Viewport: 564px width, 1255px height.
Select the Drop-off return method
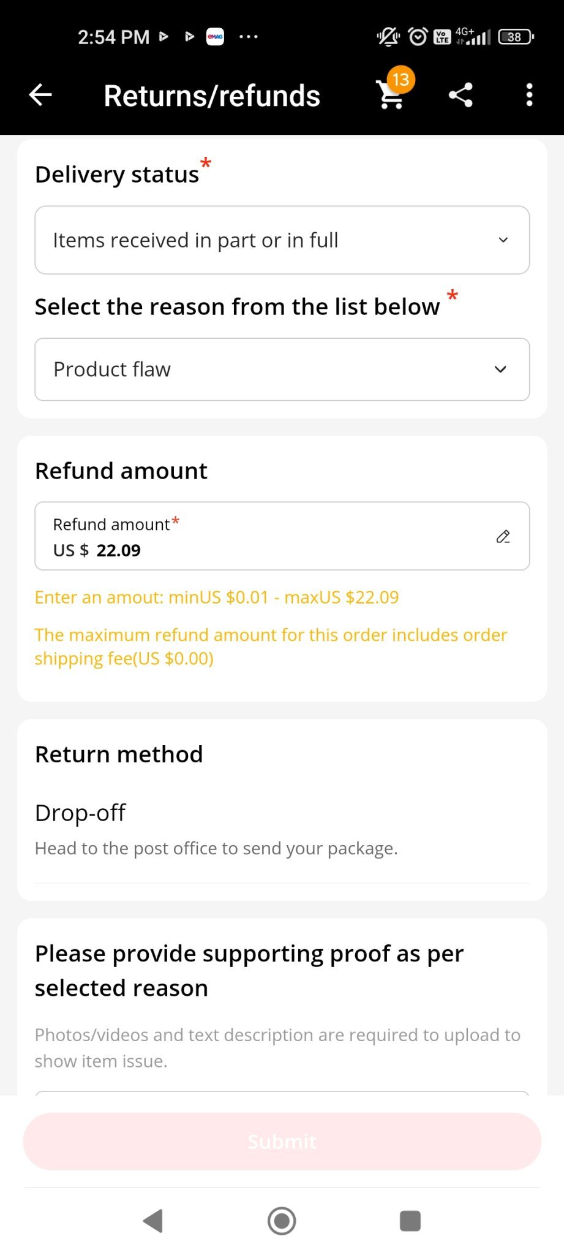(x=80, y=813)
